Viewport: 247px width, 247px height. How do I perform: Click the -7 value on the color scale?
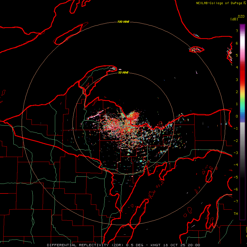click(236, 201)
